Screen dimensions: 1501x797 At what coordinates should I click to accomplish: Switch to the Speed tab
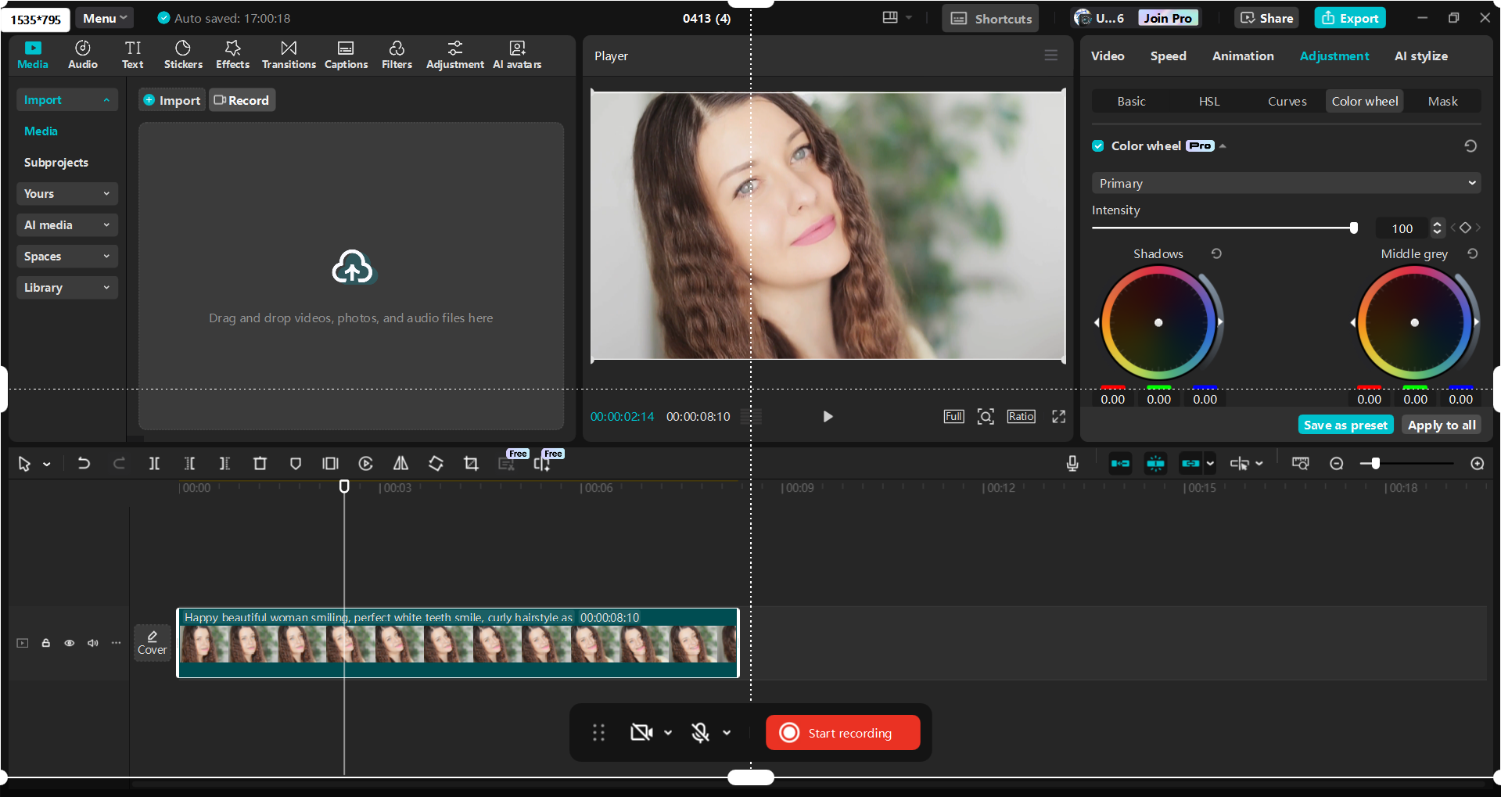point(1168,56)
